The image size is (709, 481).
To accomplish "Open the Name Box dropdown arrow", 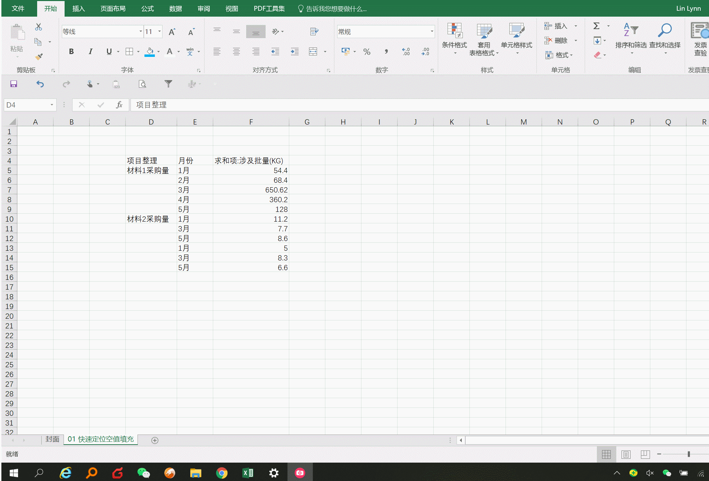I will [x=52, y=105].
